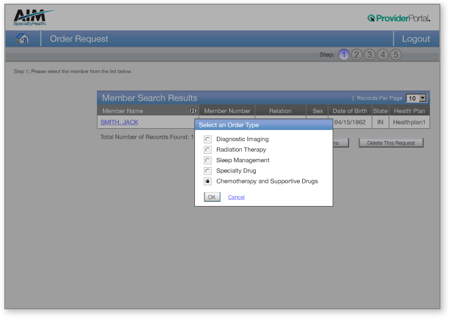The width and height of the screenshot is (449, 319).
Task: Jump to step 3 indicator
Action: pos(370,55)
